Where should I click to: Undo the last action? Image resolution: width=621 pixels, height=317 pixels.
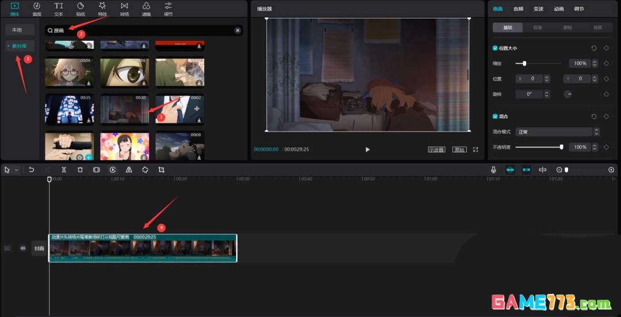(x=31, y=170)
